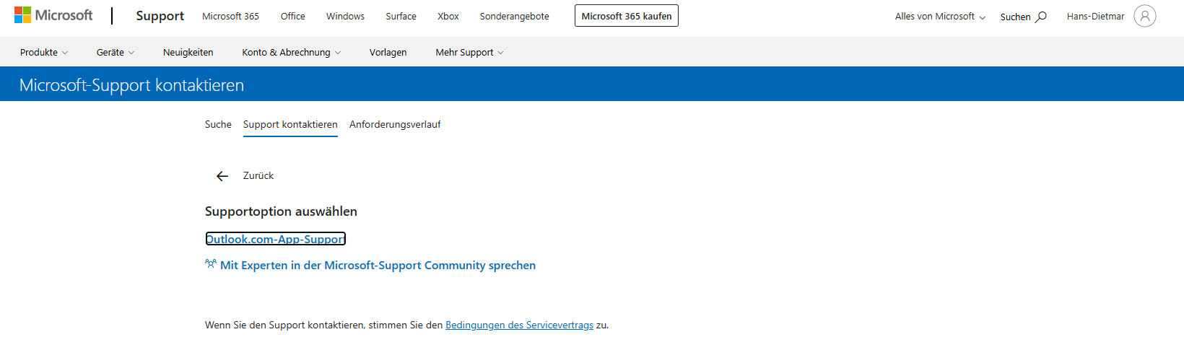Expand the Produkte dropdown
The width and height of the screenshot is (1184, 363).
(x=44, y=53)
